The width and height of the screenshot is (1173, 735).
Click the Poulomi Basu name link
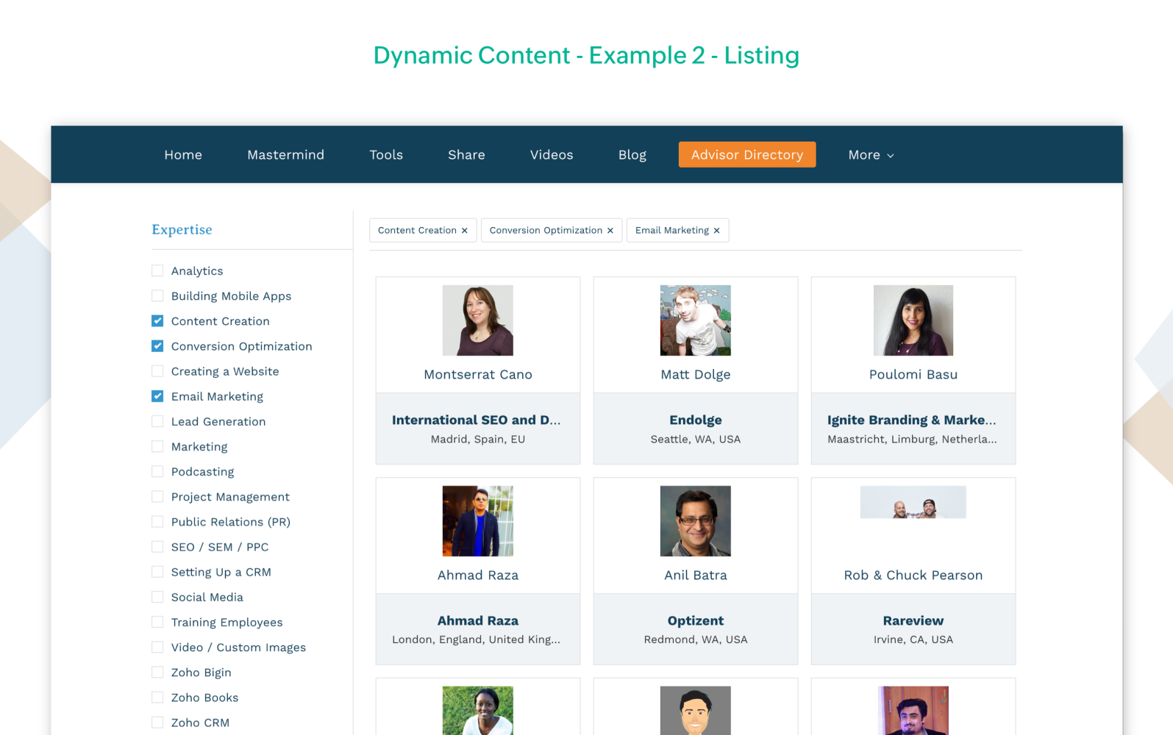pyautogui.click(x=913, y=374)
